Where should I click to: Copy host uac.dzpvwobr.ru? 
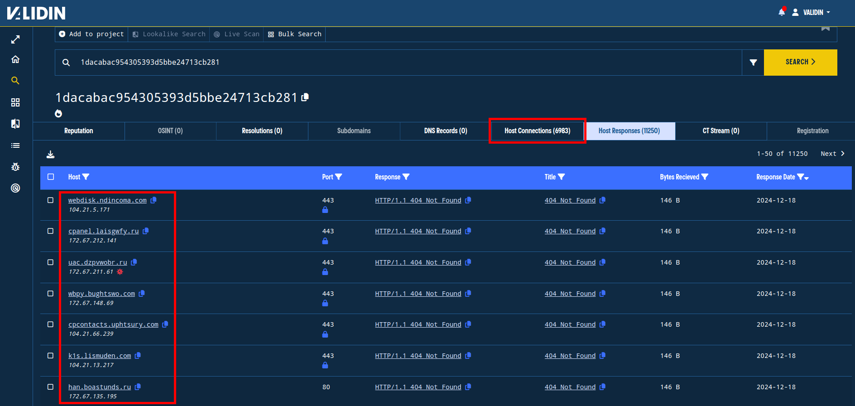click(x=134, y=262)
